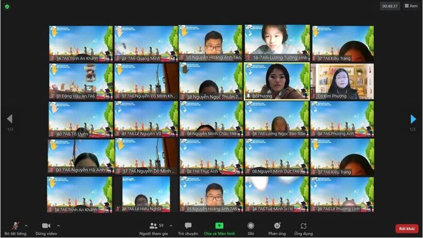Screen dimensions: 423x238
Task: Open Ứng dụng apps icon
Action: click(x=303, y=226)
